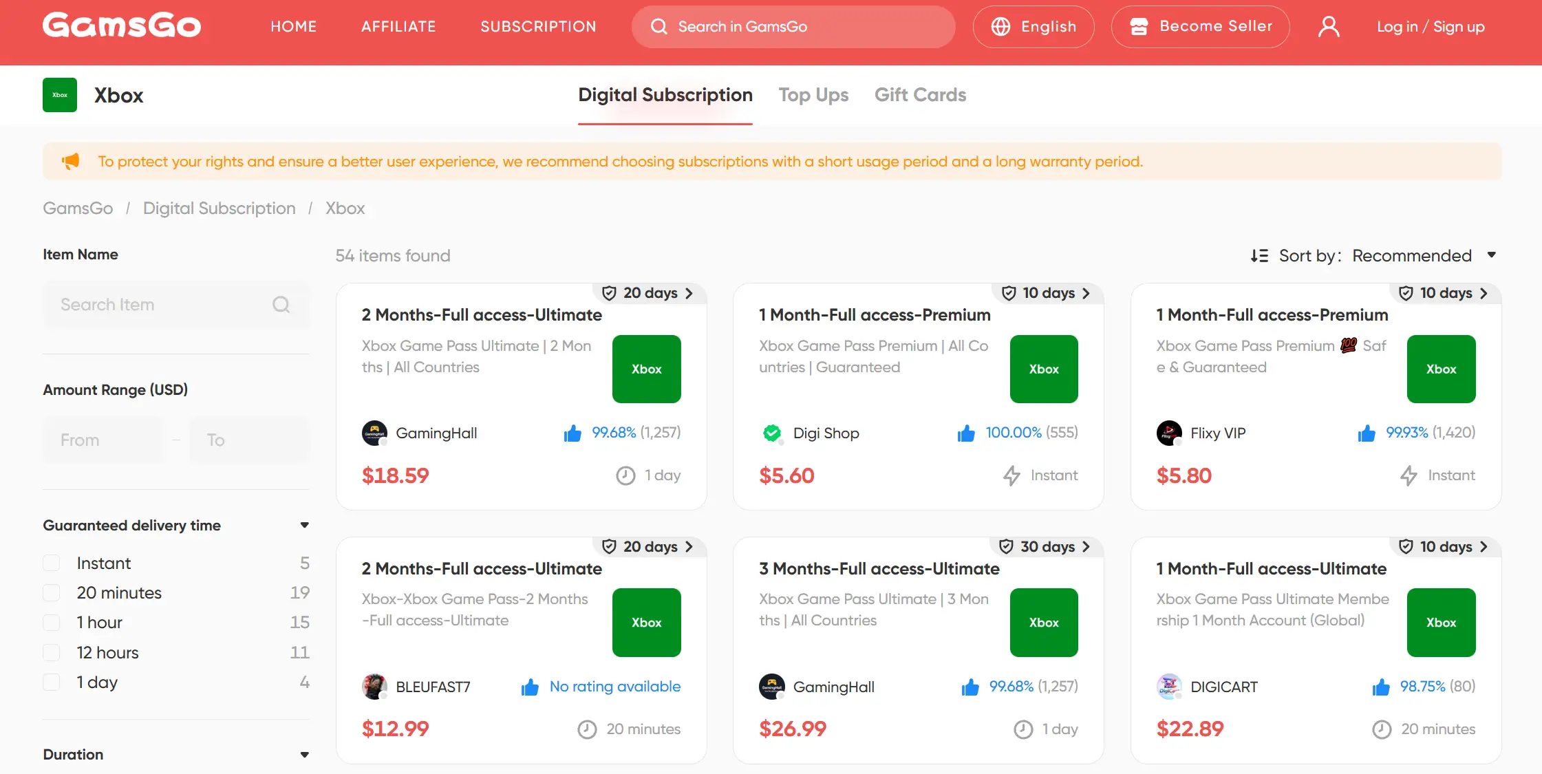Click GamingHall seller avatar on $26.99 card
Screen dimensions: 1542x774
point(772,687)
